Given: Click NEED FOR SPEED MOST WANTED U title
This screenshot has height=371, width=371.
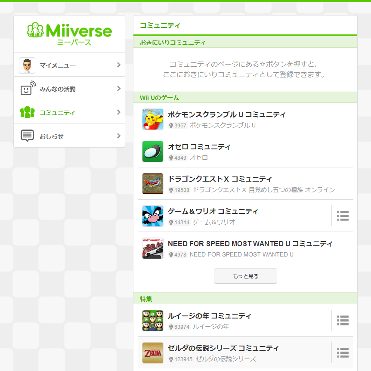Looking at the screenshot, I should pyautogui.click(x=250, y=244).
